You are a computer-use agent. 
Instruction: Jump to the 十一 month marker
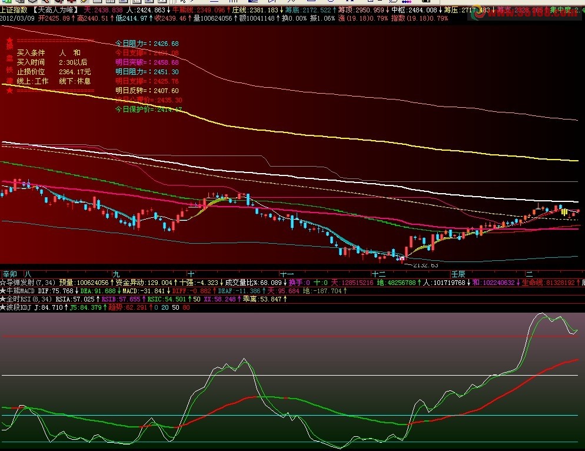pyautogui.click(x=287, y=274)
